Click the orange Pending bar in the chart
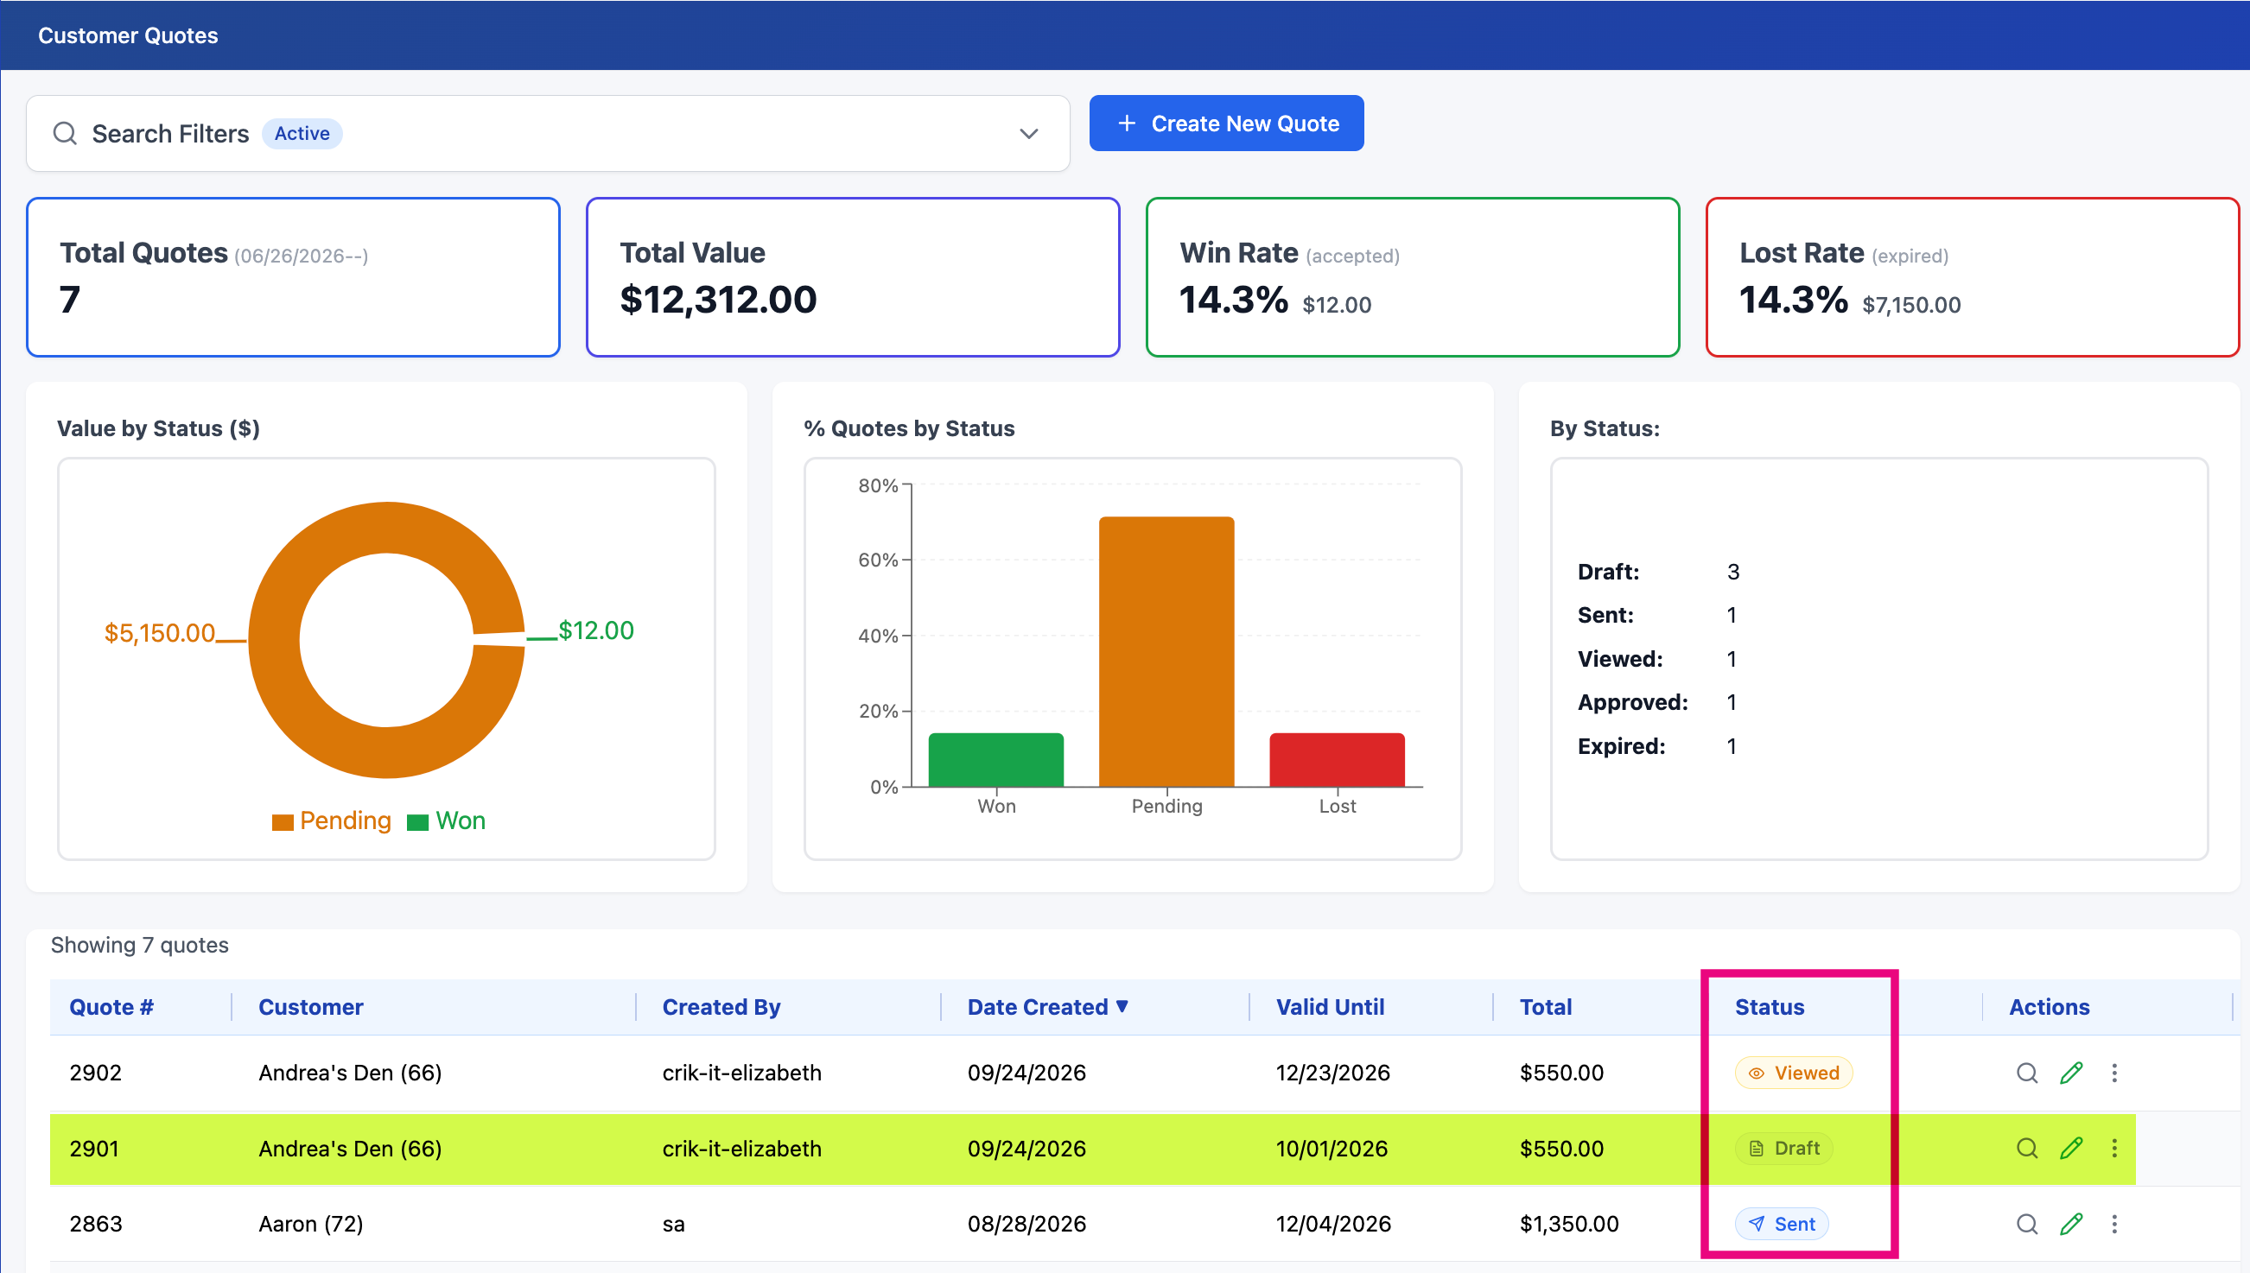The image size is (2250, 1273). [x=1166, y=651]
